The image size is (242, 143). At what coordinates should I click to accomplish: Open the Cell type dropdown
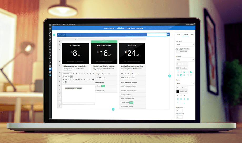[x=185, y=45]
